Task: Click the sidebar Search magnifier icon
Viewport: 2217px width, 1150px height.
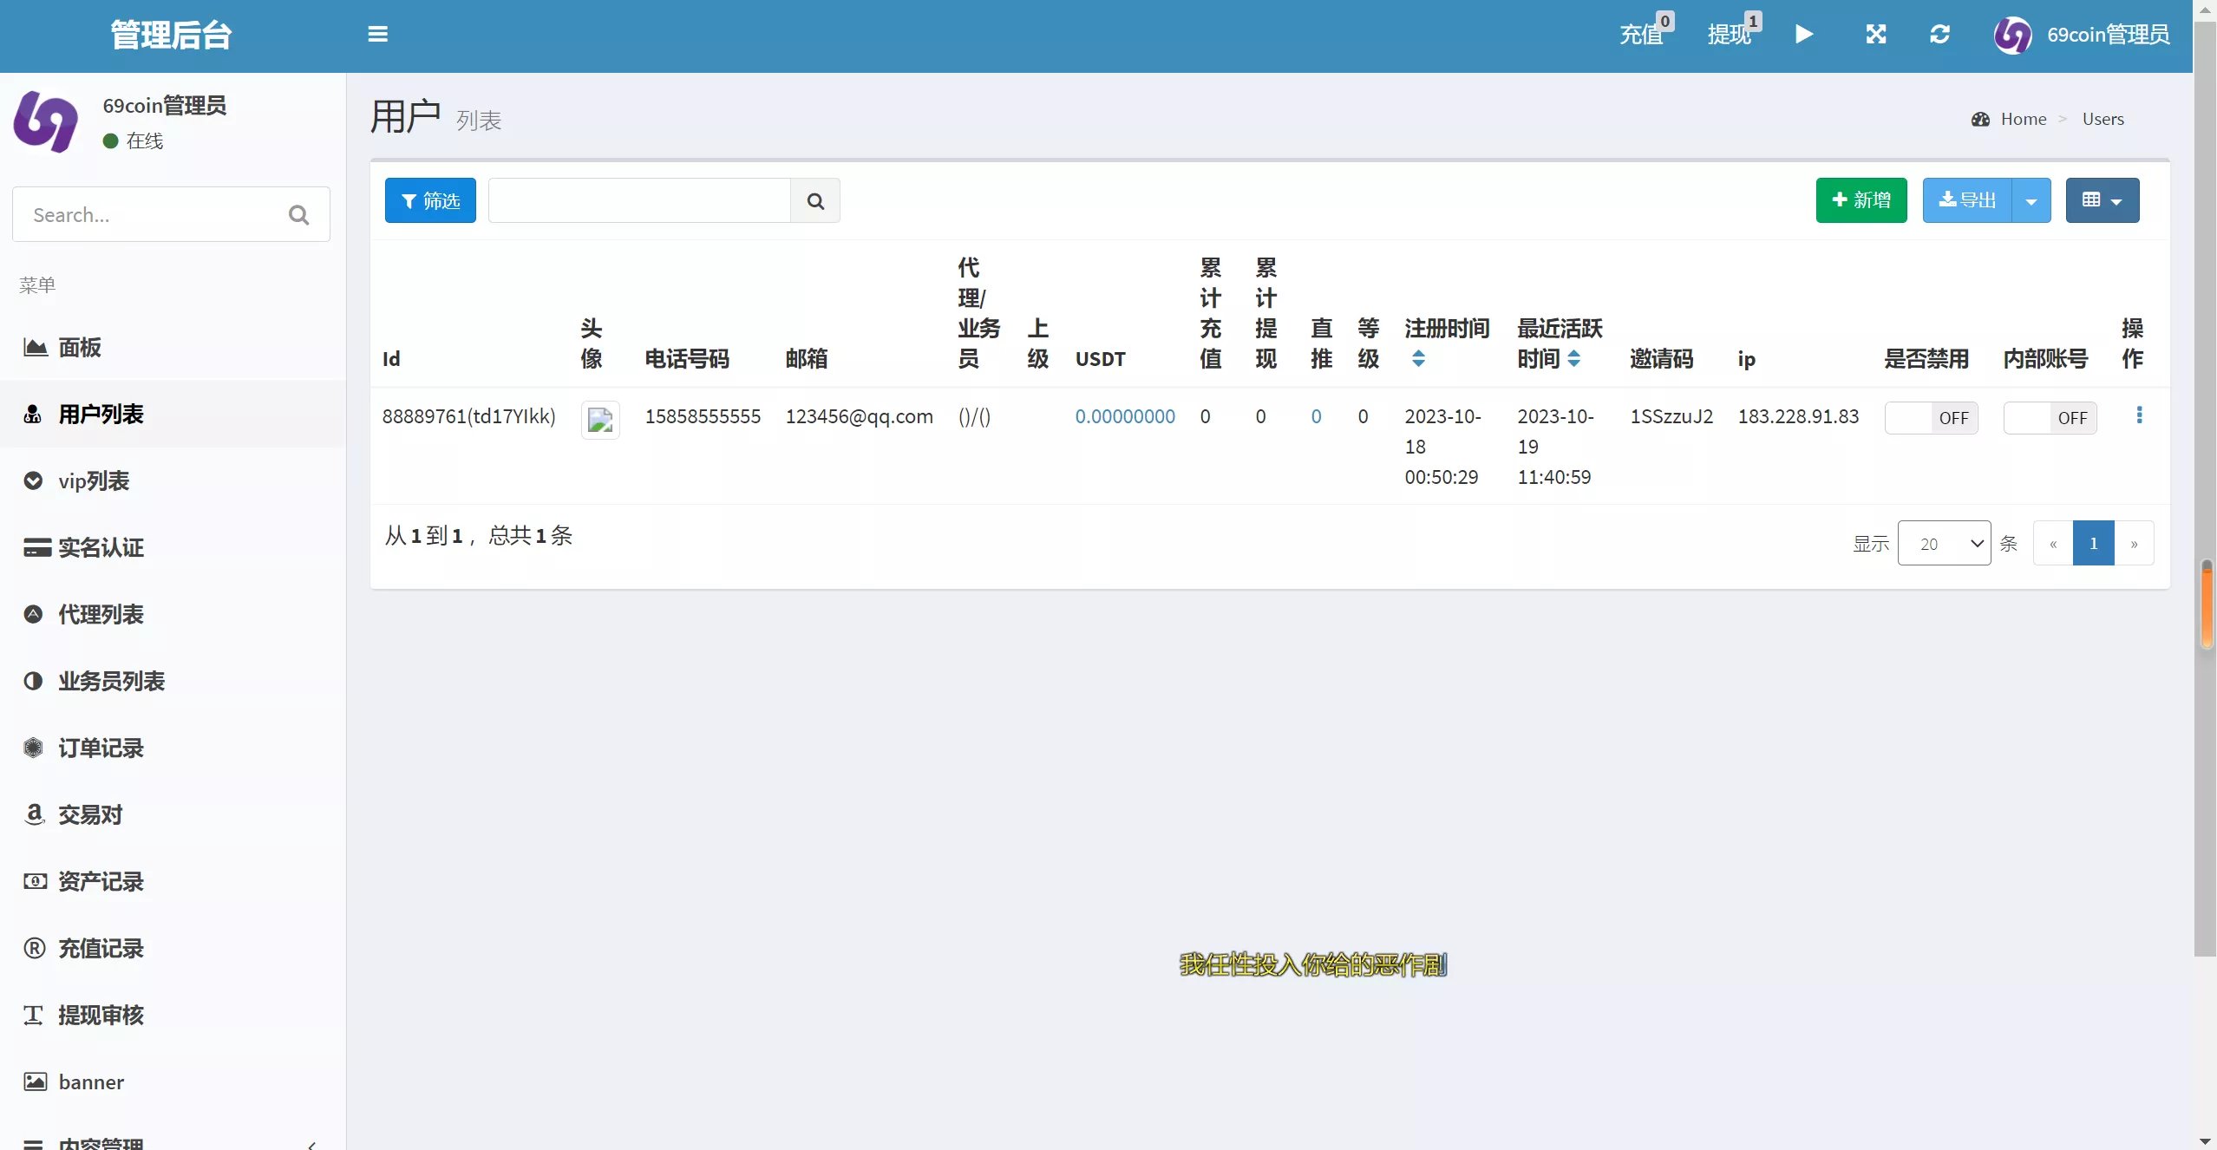Action: click(299, 215)
